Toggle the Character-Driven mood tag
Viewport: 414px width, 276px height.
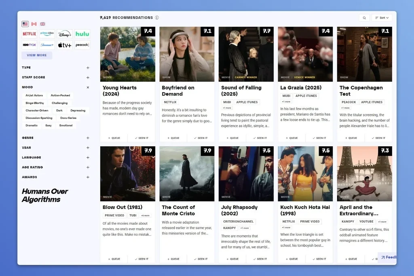[x=37, y=111]
